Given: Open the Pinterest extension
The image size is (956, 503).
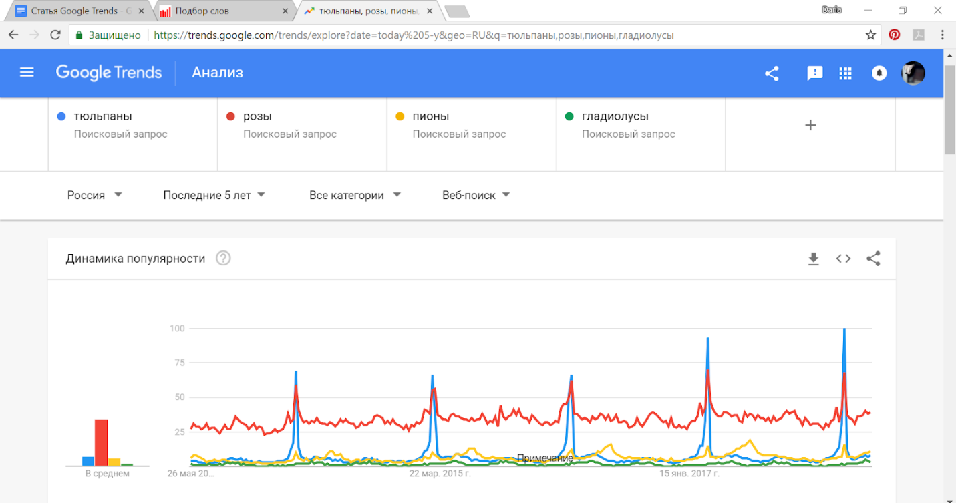Looking at the screenshot, I should point(894,35).
